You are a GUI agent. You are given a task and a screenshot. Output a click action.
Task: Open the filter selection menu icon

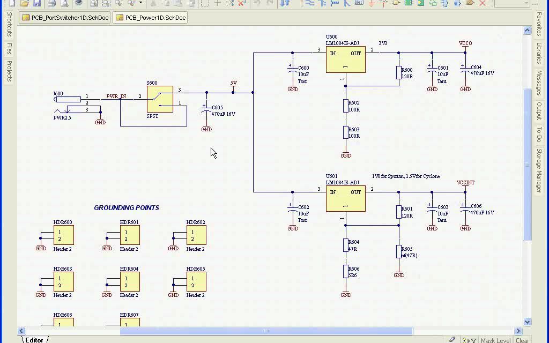pyautogui.click(x=469, y=340)
